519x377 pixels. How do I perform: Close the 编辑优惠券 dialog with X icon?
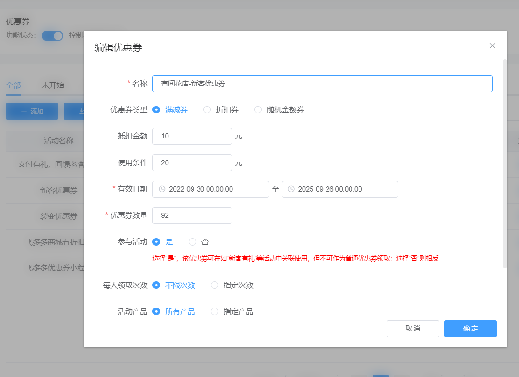(x=492, y=46)
